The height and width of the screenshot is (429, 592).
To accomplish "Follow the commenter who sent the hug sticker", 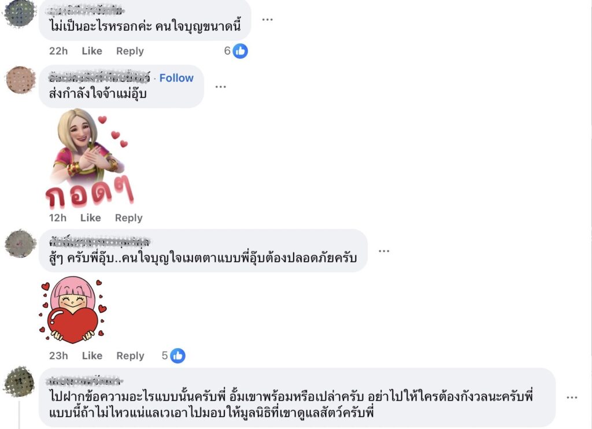I will 176,78.
